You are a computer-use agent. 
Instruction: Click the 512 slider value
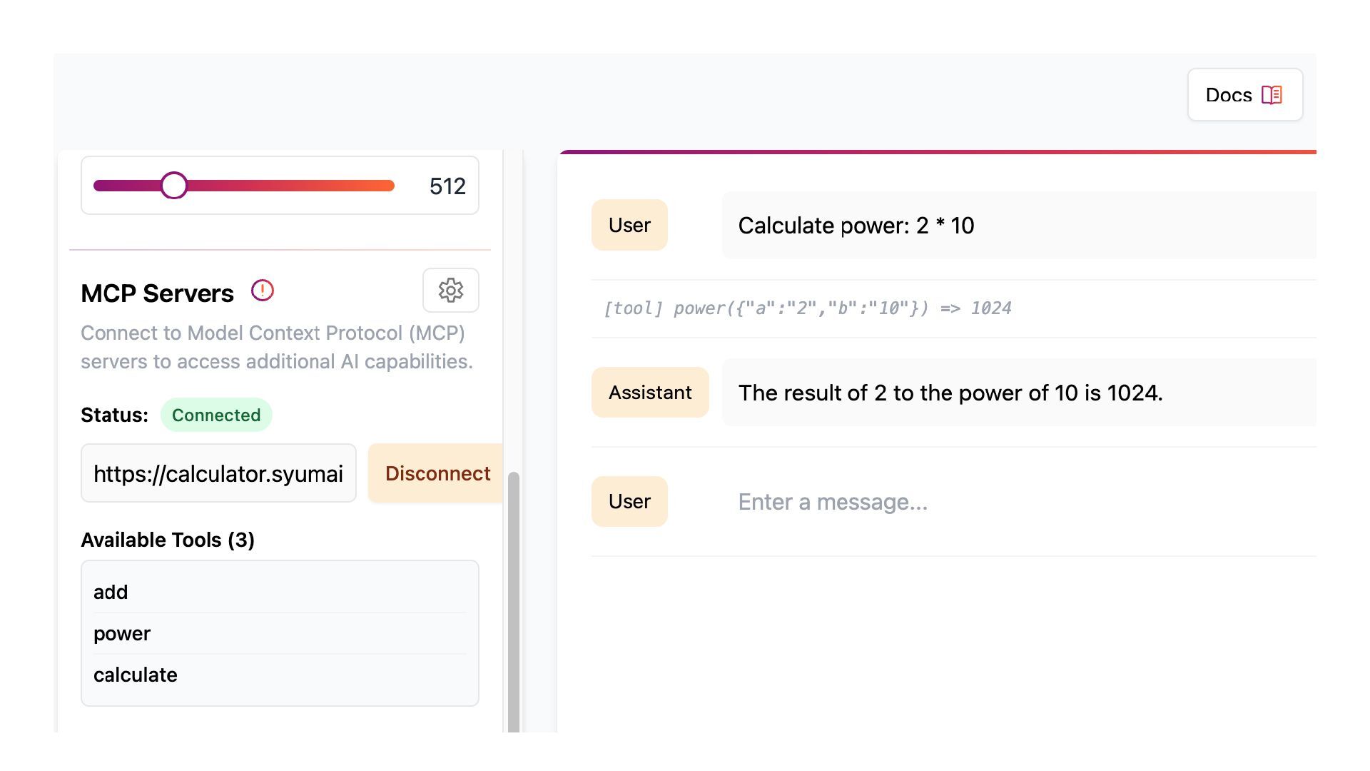tap(447, 186)
